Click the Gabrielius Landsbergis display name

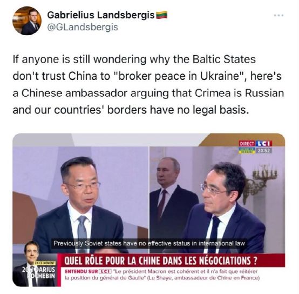coord(101,15)
